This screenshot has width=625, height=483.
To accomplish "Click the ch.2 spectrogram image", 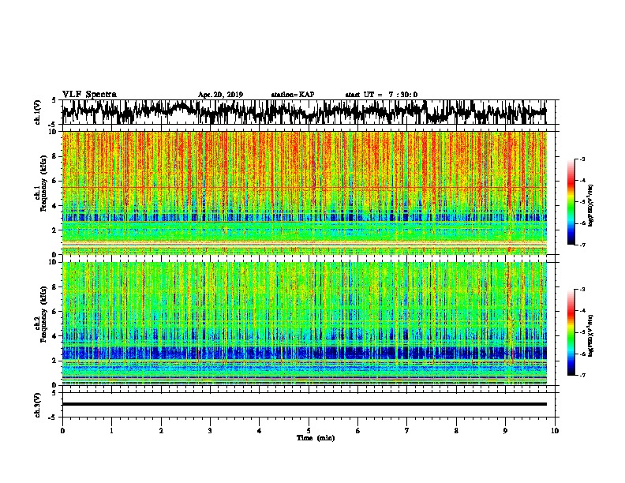I will click(304, 324).
